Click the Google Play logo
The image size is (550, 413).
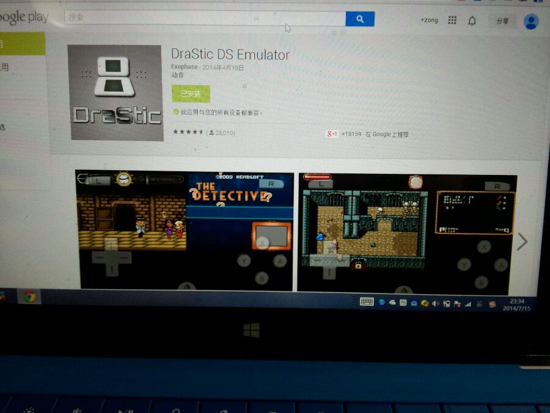[23, 17]
